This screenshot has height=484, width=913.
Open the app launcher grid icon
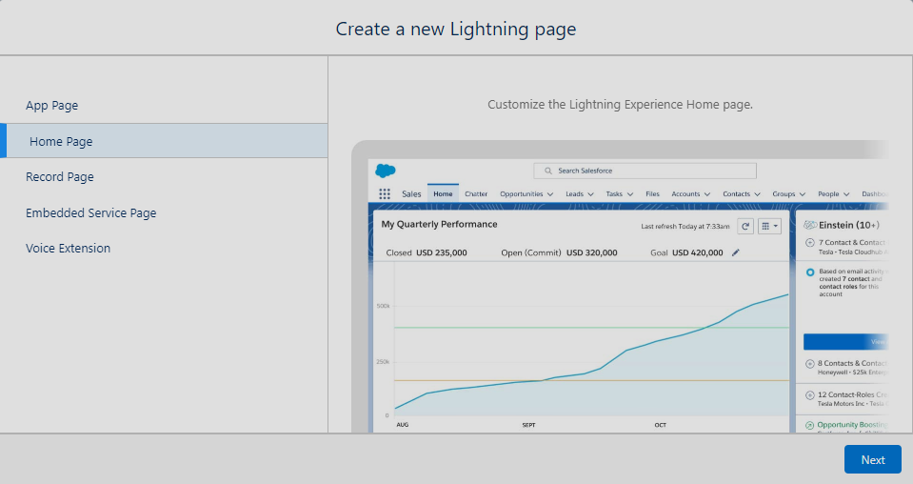click(x=385, y=194)
